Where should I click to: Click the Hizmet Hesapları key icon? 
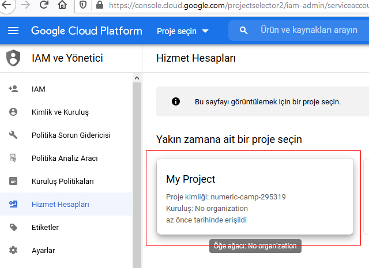[13, 204]
